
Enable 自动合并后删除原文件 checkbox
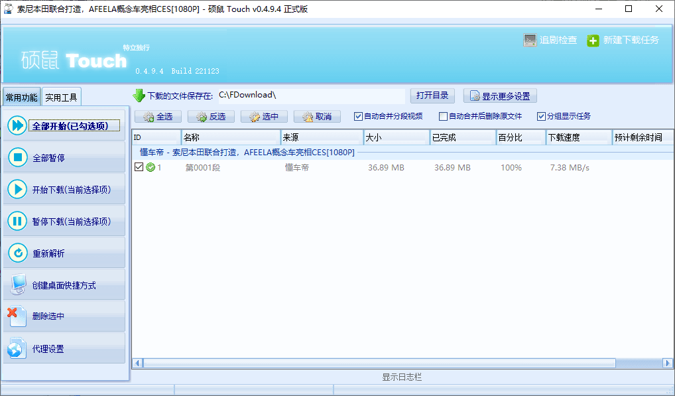pyautogui.click(x=443, y=116)
